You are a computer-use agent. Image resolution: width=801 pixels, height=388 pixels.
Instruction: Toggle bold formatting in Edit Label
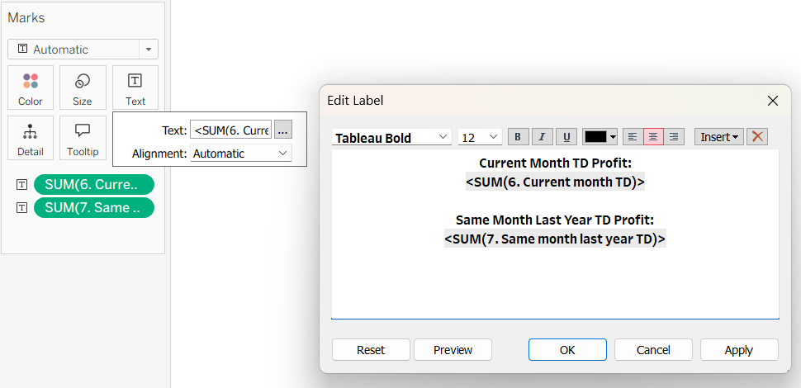coord(518,137)
